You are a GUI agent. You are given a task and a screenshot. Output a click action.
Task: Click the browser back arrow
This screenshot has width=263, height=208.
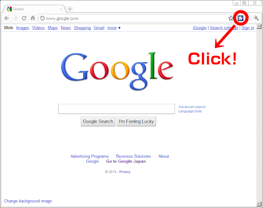coord(7,18)
